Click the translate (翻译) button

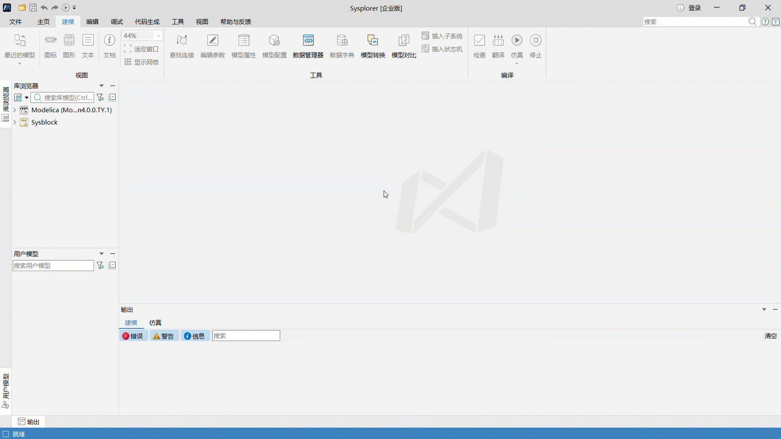point(498,46)
